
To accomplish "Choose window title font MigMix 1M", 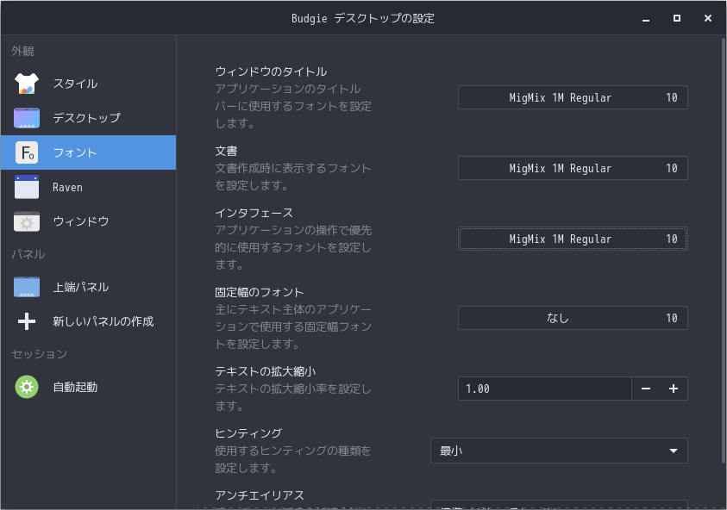I will click(x=573, y=97).
